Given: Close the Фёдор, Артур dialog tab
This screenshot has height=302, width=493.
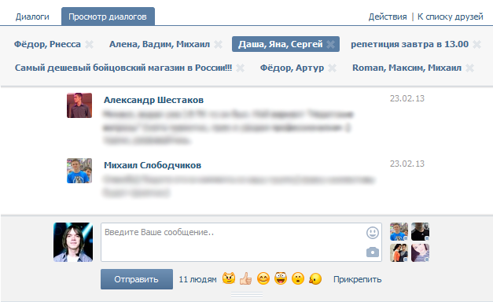Looking at the screenshot, I should (332, 68).
